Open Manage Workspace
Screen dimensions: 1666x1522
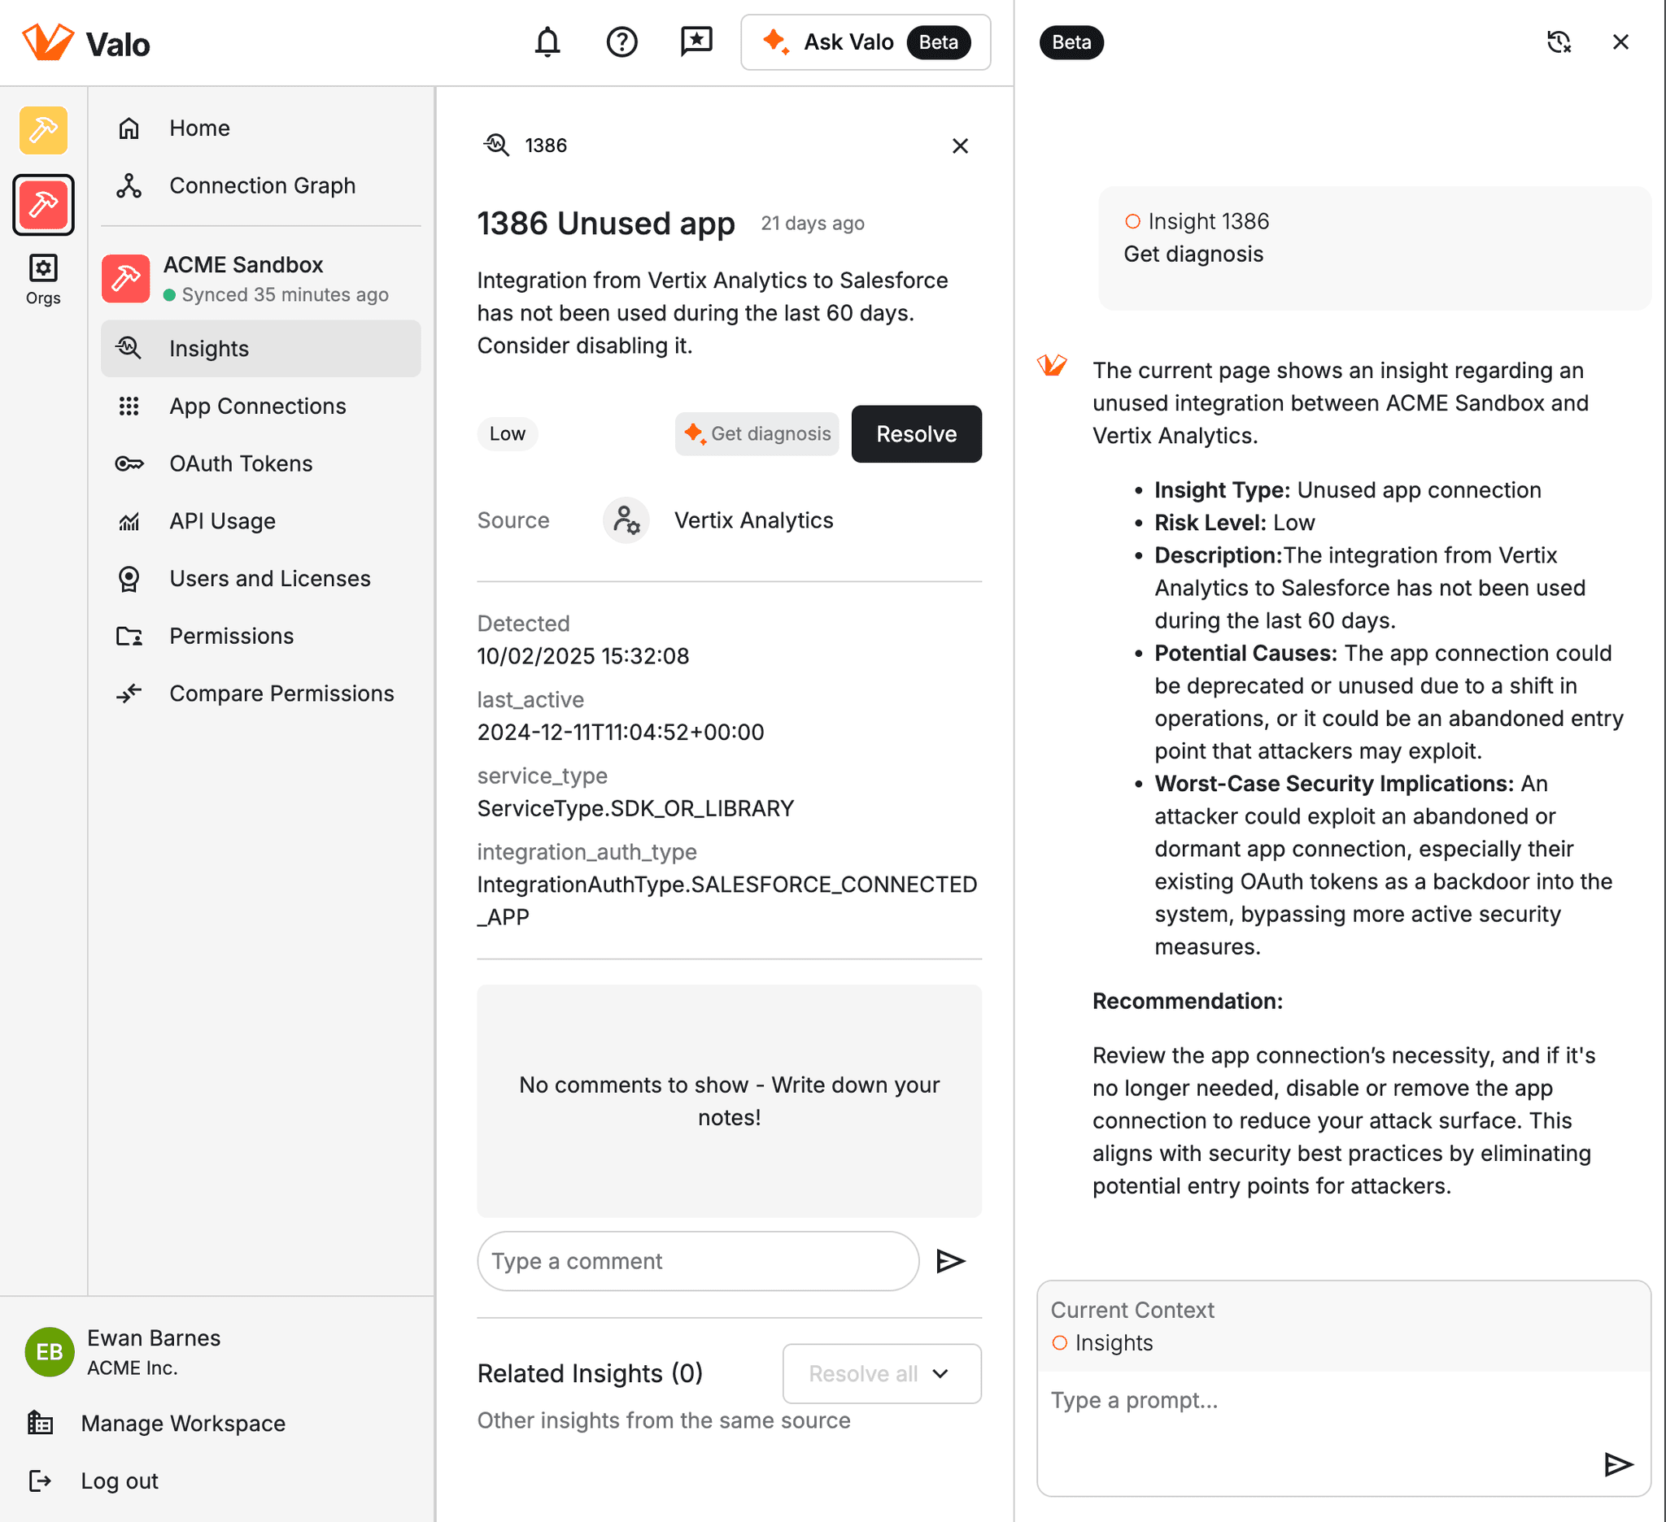[x=157, y=1423]
